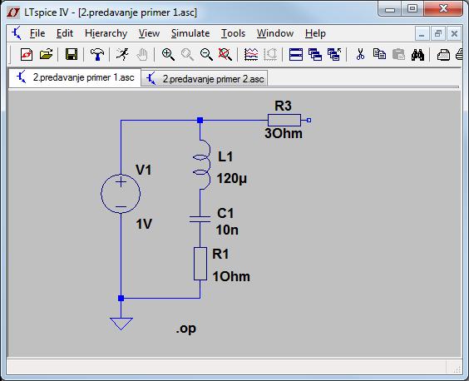The width and height of the screenshot is (469, 381).
Task: Click the Paste clipboard icon
Action: [x=398, y=54]
